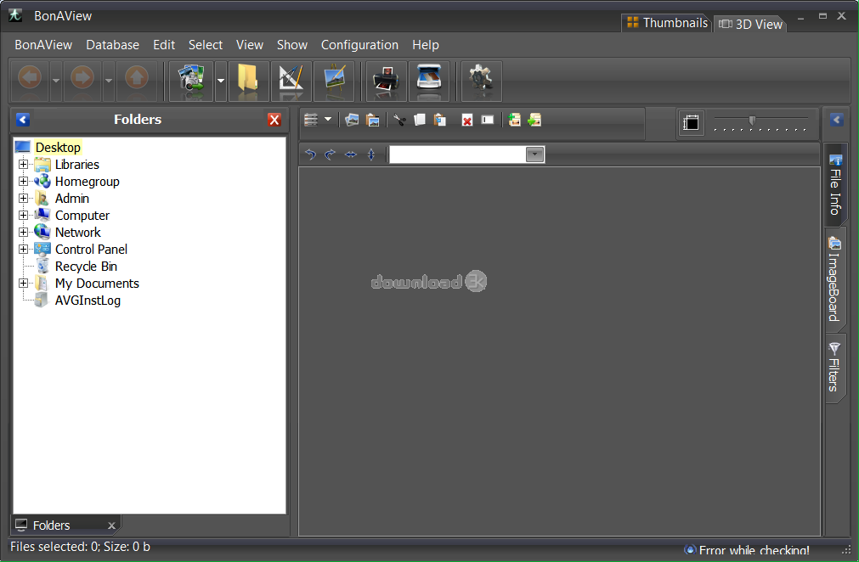Delete using the red X page icon
The height and width of the screenshot is (562, 859).
pyautogui.click(x=466, y=121)
